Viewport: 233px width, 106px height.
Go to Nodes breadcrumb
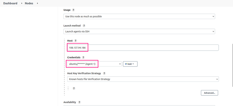click(29, 3)
